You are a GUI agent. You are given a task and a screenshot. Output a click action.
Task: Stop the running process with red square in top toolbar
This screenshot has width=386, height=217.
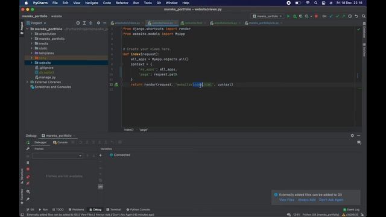point(316,16)
